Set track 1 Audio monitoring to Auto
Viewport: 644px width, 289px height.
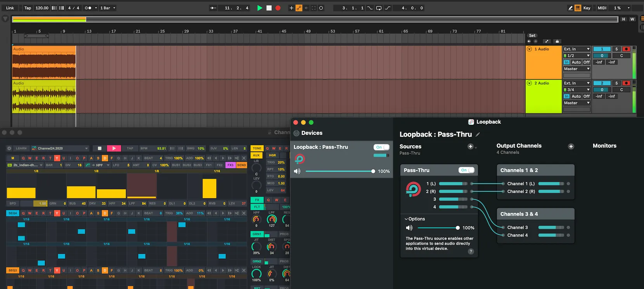point(576,62)
